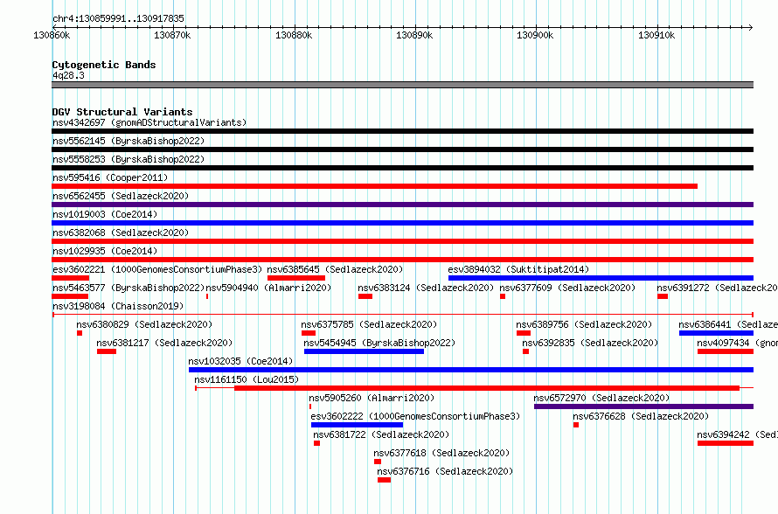This screenshot has height=514, width=778.
Task: Click the nsv5463577 ByrskaBishop2022 label
Action: click(x=129, y=288)
